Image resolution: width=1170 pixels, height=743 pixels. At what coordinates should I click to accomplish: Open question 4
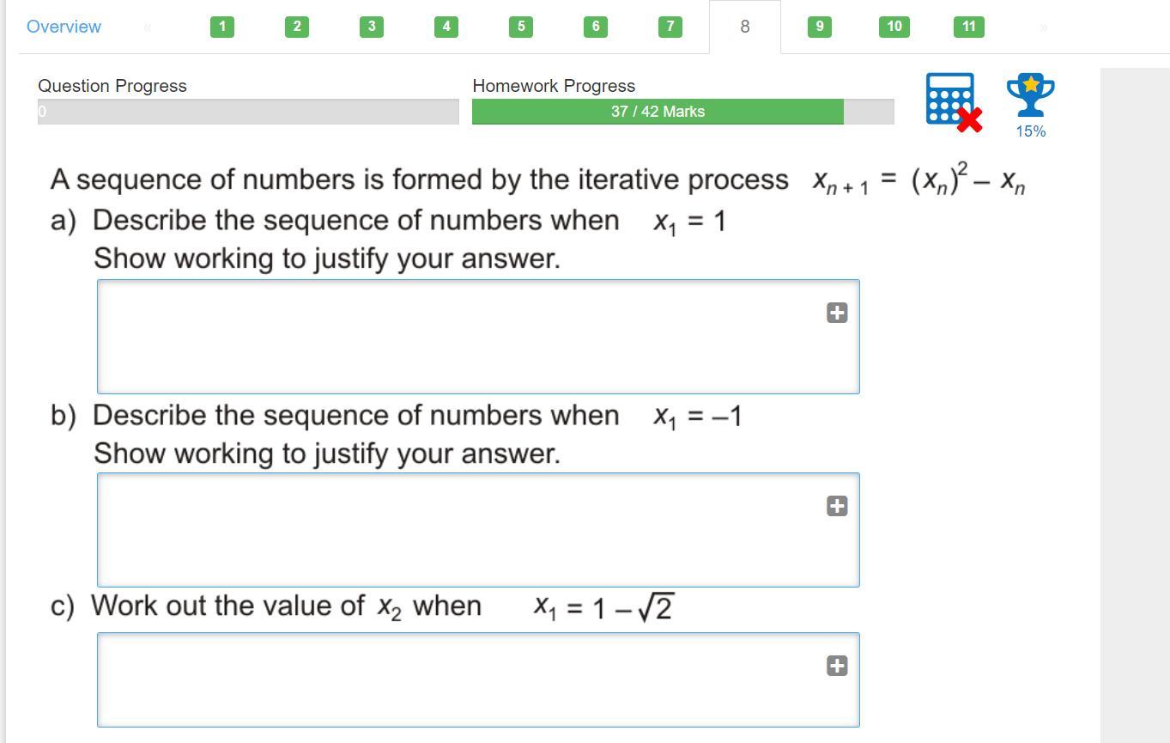pyautogui.click(x=446, y=27)
